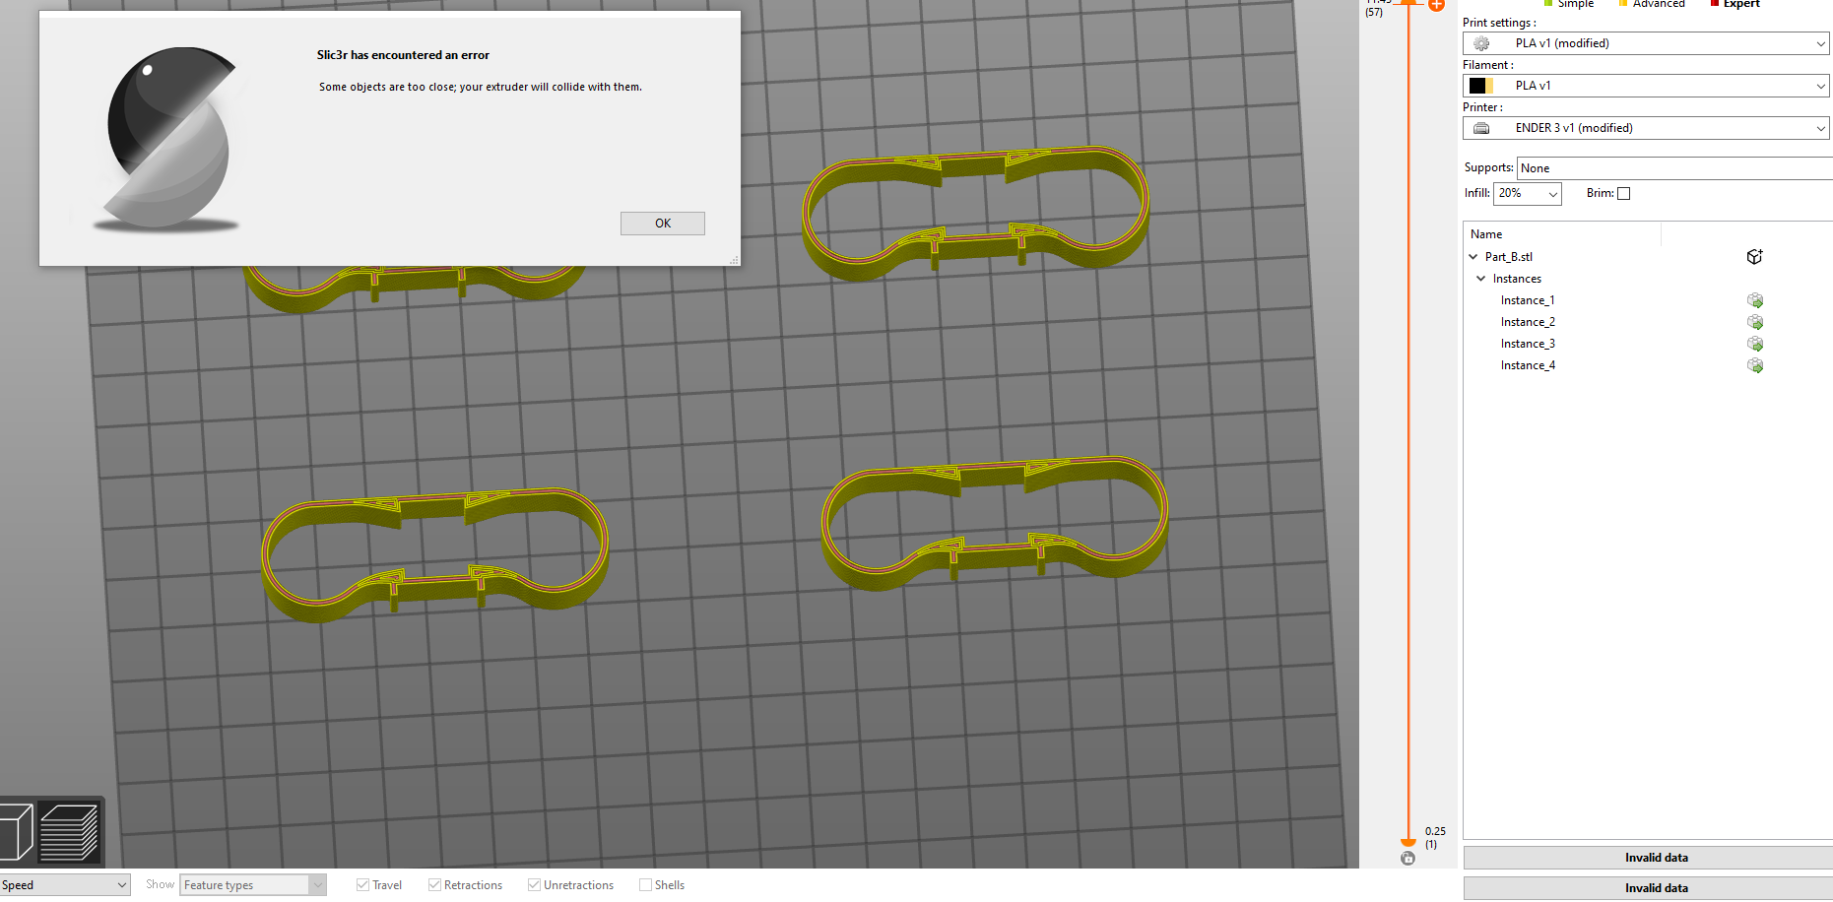Screen dimensions: 1833x902
Task: Toggle printable state icon for Instance_4
Action: (x=1756, y=365)
